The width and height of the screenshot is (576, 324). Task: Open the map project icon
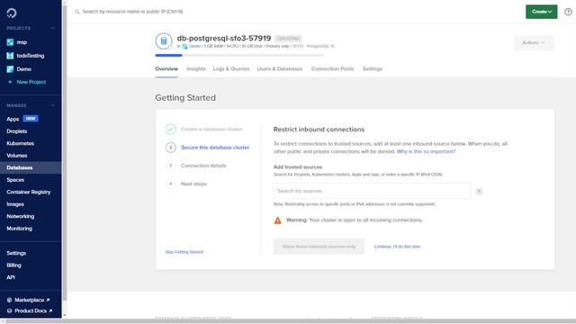pos(10,42)
